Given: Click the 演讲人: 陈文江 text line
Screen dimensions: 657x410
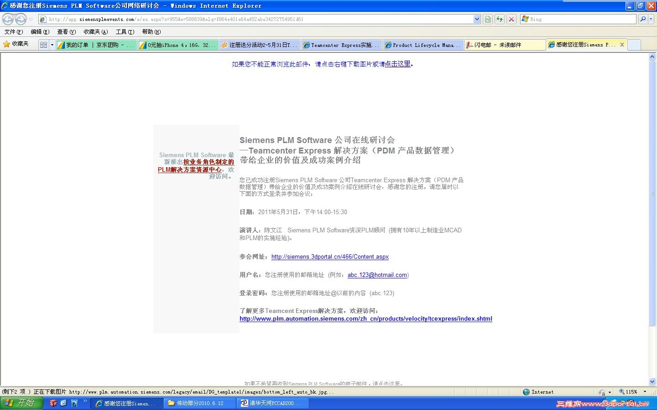Looking at the screenshot, I should pos(350,234).
